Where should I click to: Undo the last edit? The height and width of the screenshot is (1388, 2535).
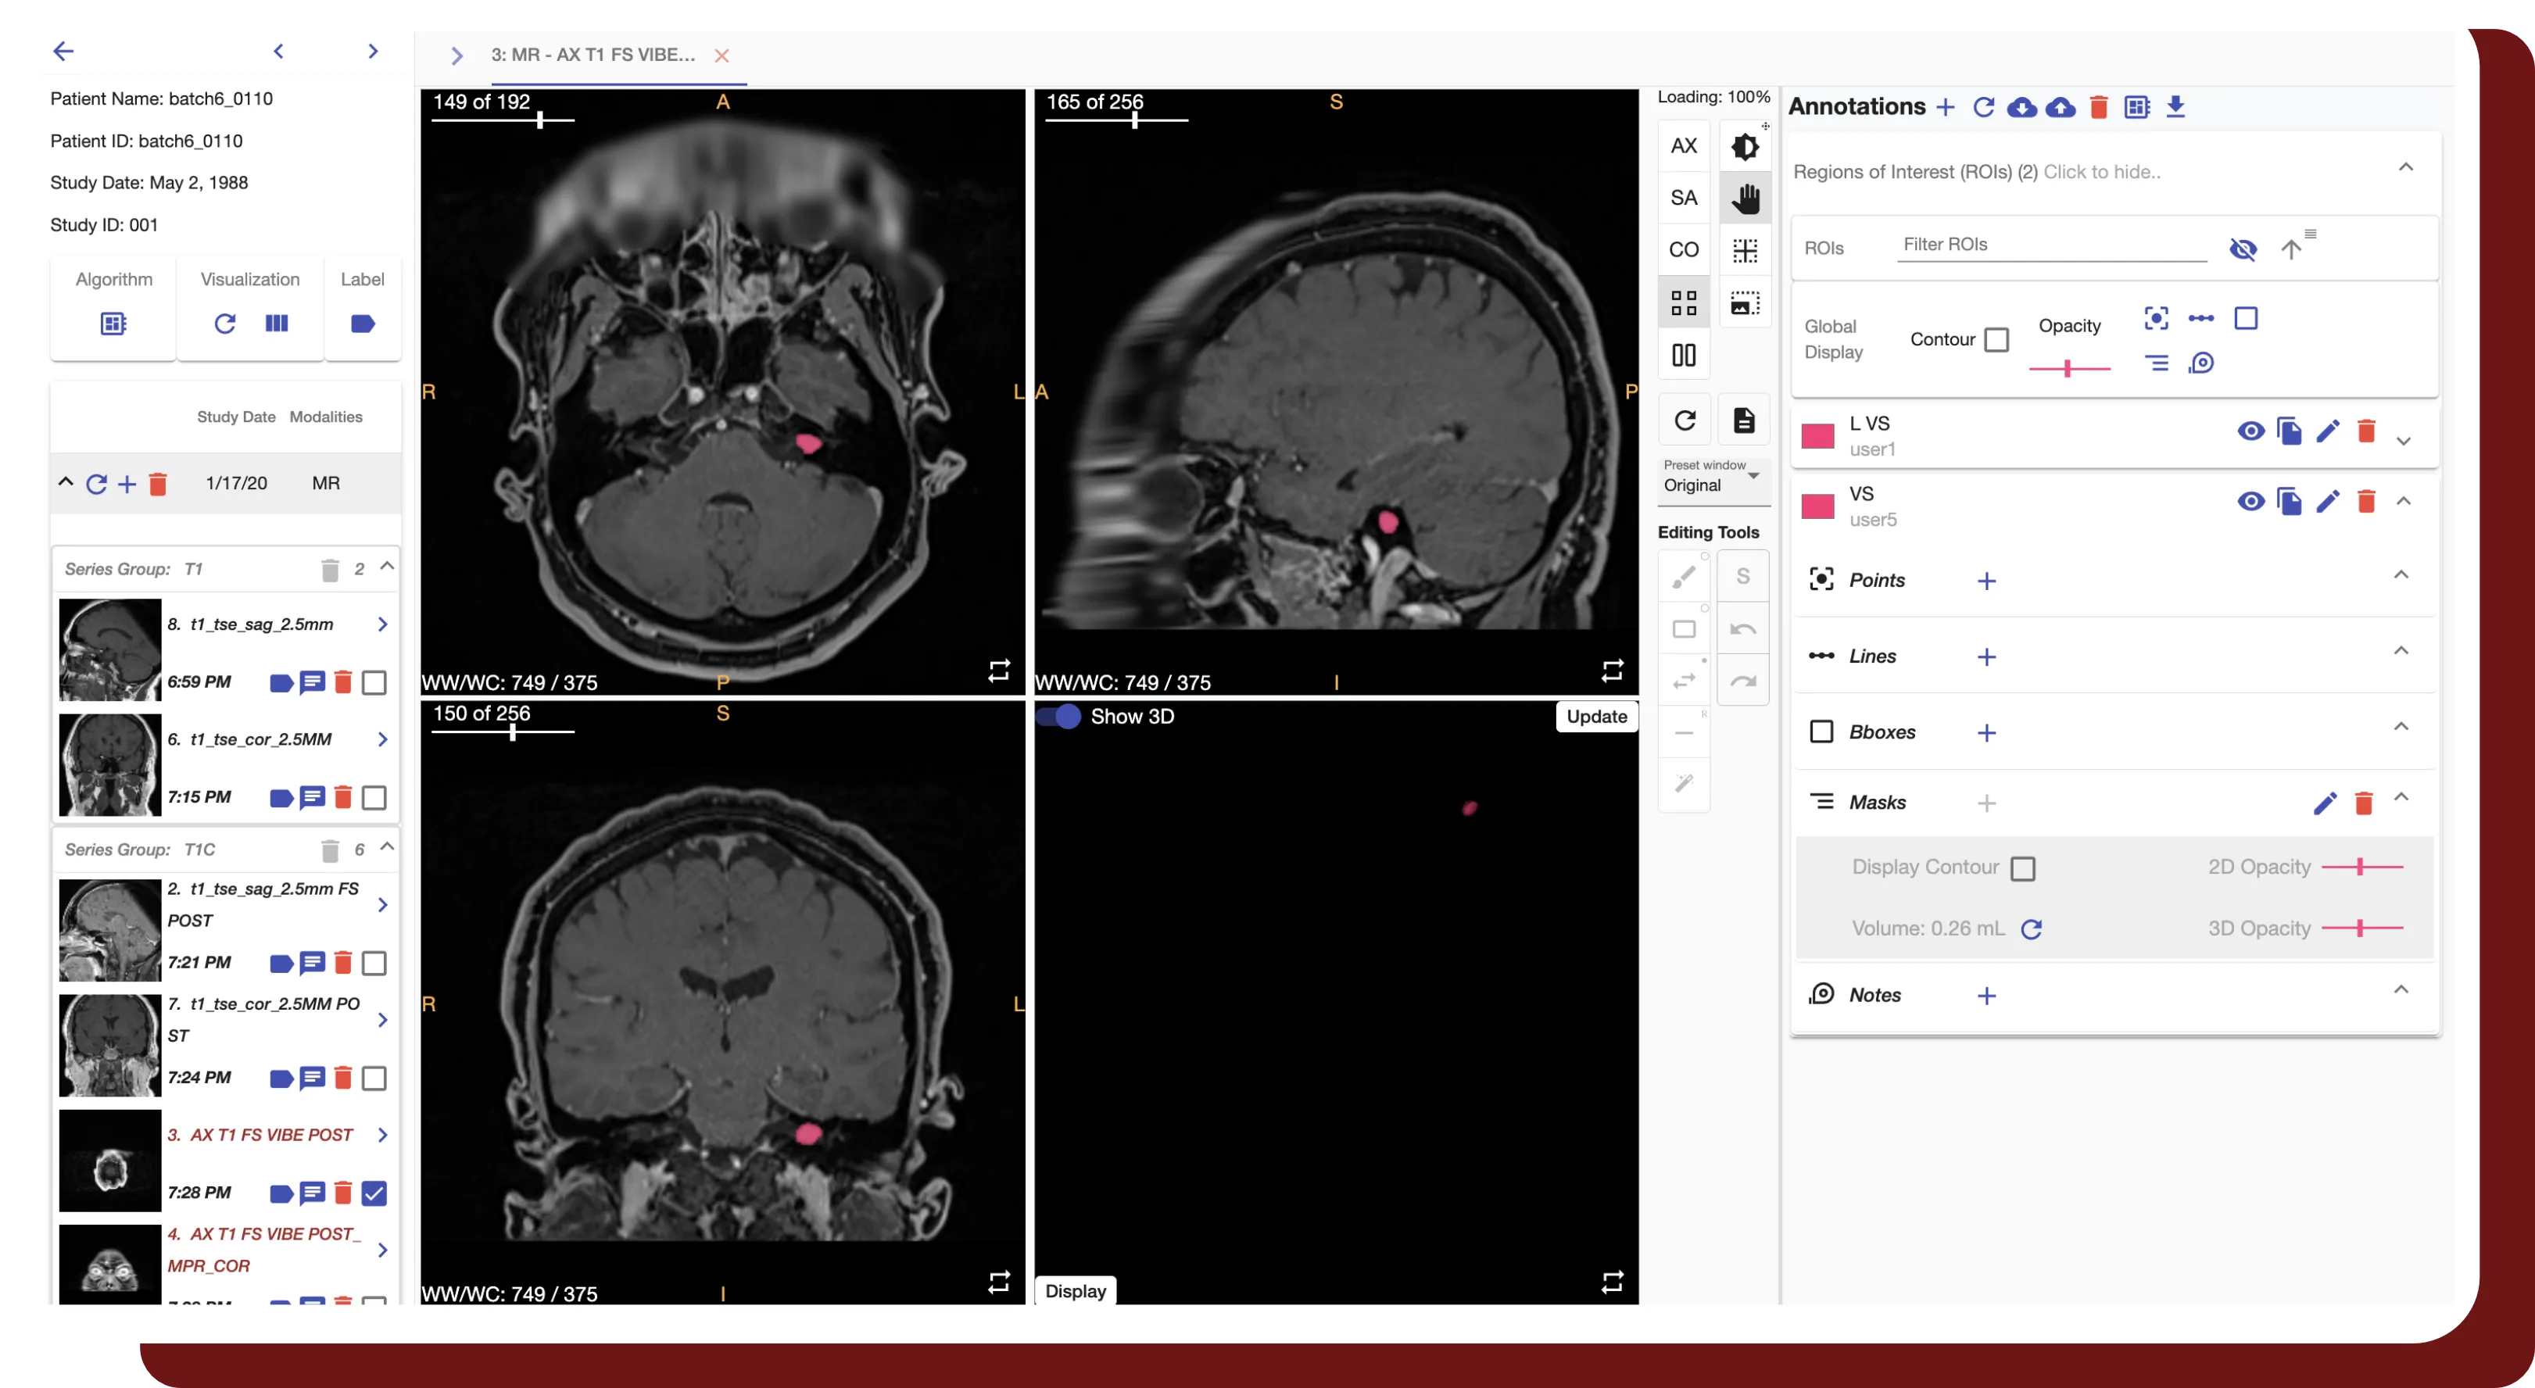[x=1743, y=628]
